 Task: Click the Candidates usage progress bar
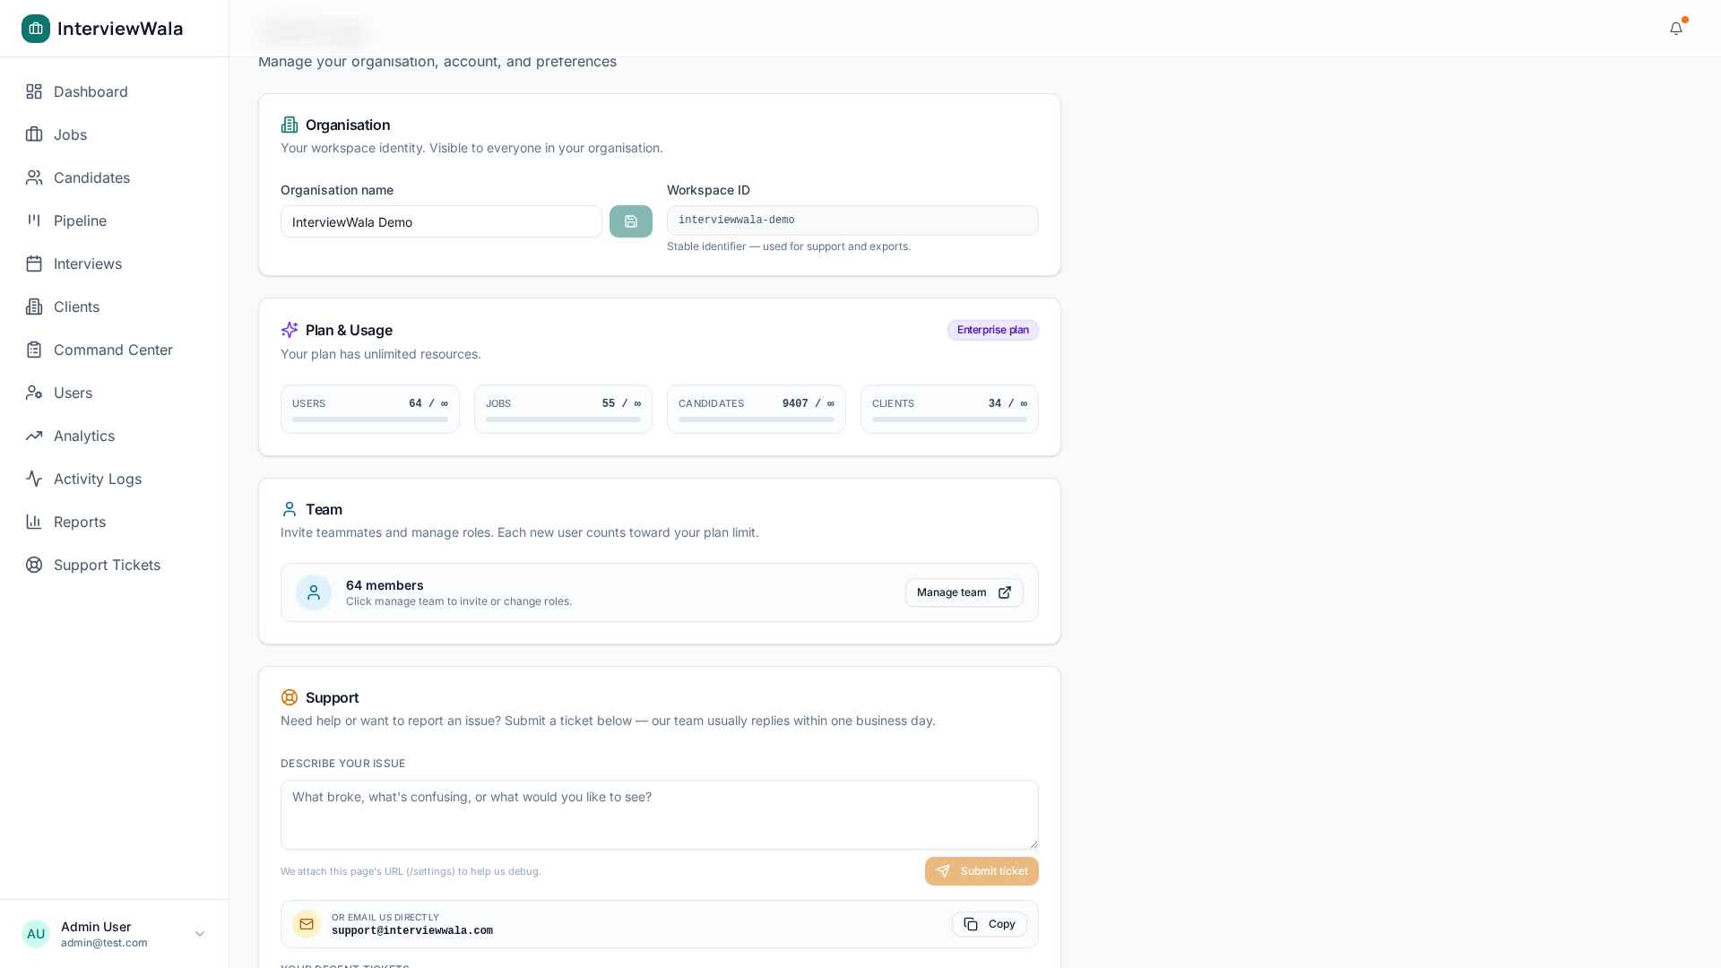[757, 419]
